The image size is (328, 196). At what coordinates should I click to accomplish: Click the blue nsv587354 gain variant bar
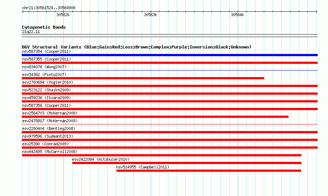click(x=170, y=55)
